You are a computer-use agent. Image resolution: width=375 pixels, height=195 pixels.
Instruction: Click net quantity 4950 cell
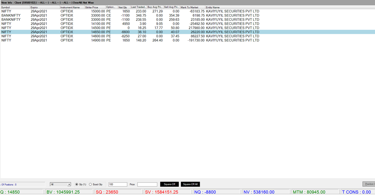click(126, 23)
